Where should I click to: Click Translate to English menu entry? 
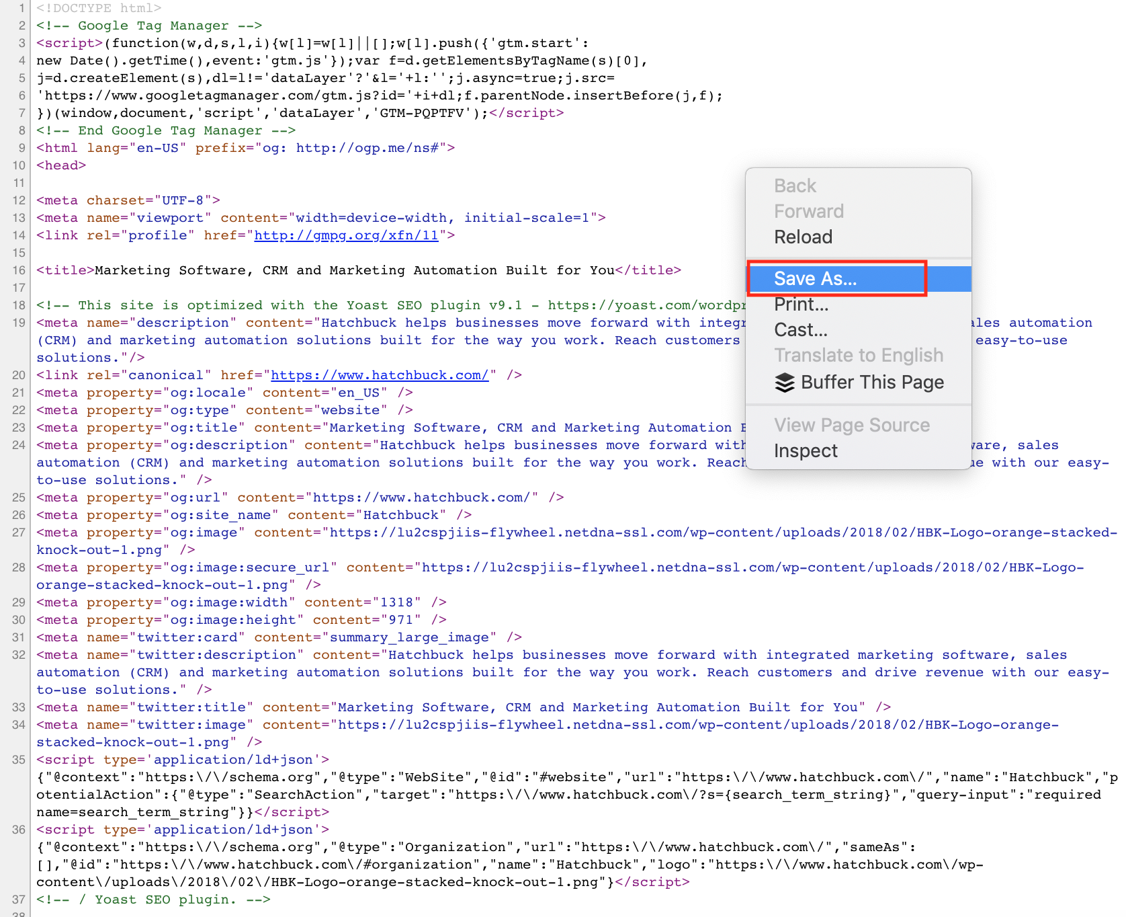[x=859, y=356]
